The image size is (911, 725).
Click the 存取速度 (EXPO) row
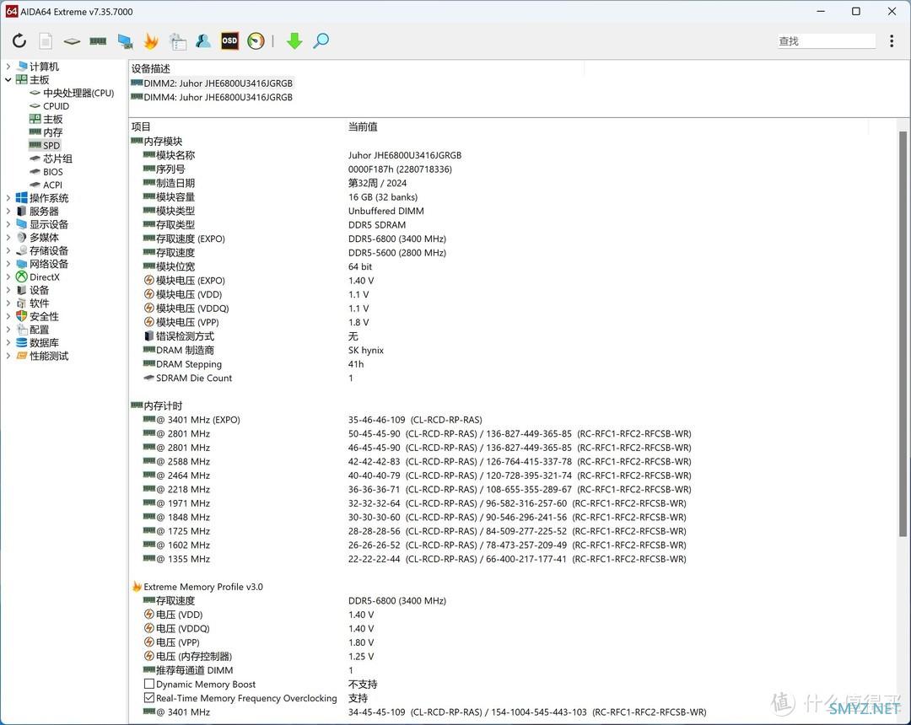[x=514, y=239]
